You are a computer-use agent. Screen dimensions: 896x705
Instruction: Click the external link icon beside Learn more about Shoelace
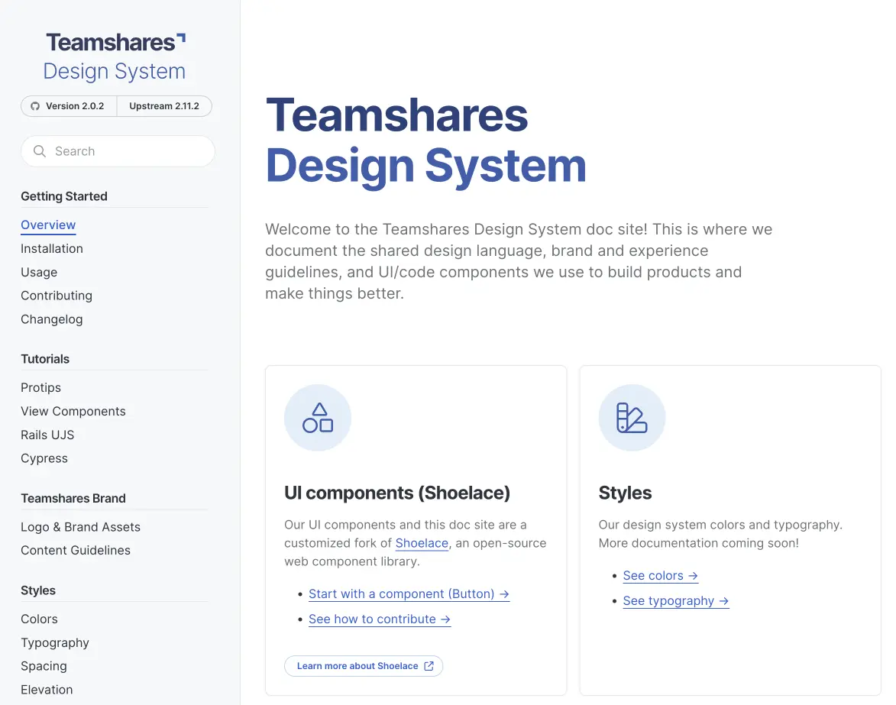click(x=429, y=666)
